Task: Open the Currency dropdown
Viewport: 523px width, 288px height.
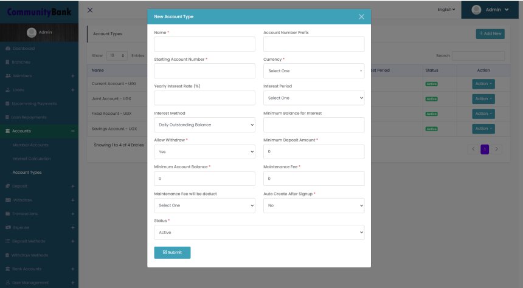Action: 313,71
